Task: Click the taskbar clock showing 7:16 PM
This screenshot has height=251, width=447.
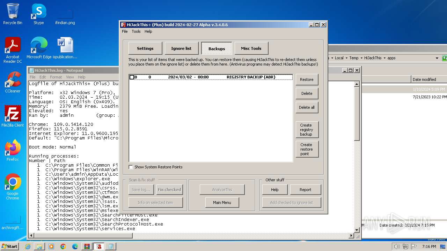Action: (429, 246)
